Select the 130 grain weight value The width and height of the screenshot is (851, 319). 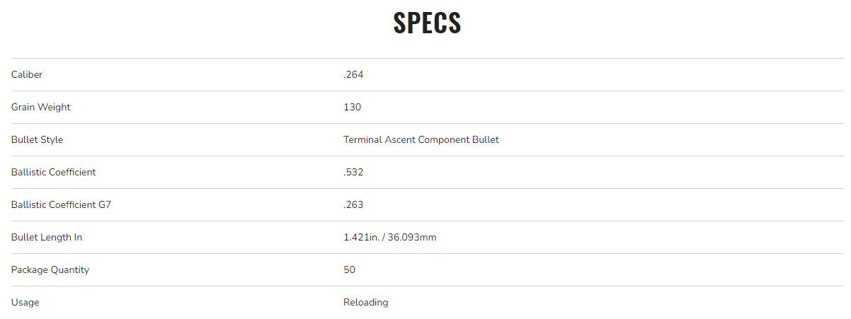352,107
